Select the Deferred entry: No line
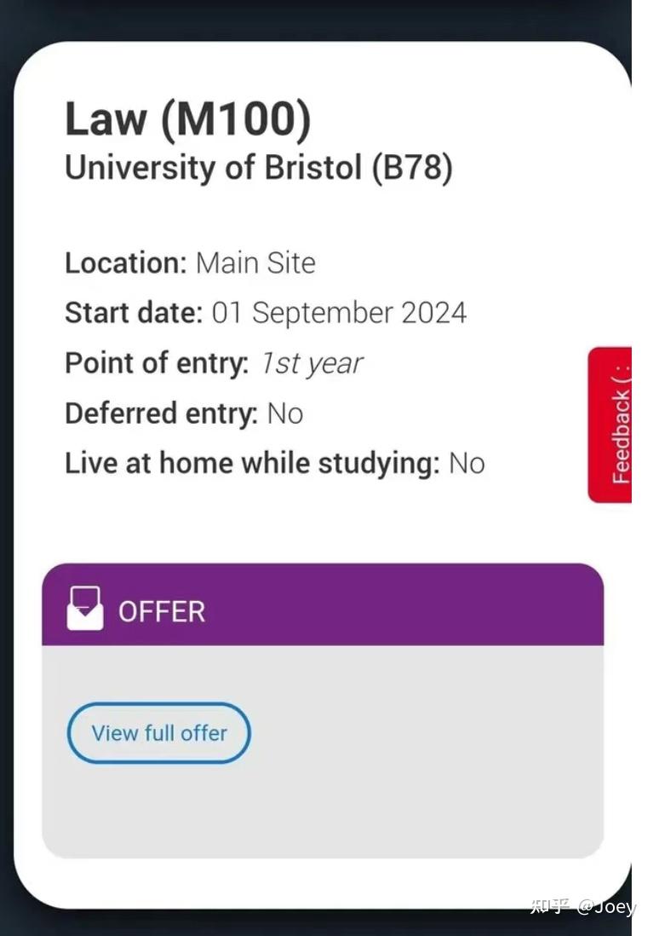Screen dimensions: 653x936 pyautogui.click(x=184, y=413)
